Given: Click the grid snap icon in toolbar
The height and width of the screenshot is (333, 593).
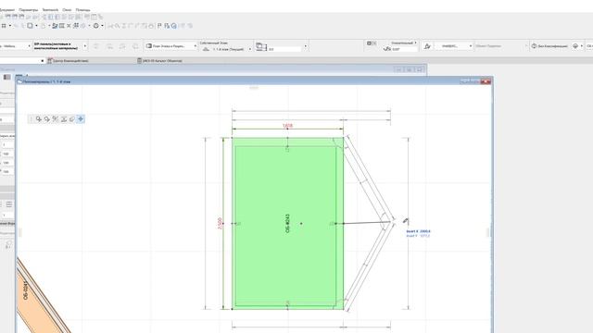Looking at the screenshot, I should coord(4,26).
